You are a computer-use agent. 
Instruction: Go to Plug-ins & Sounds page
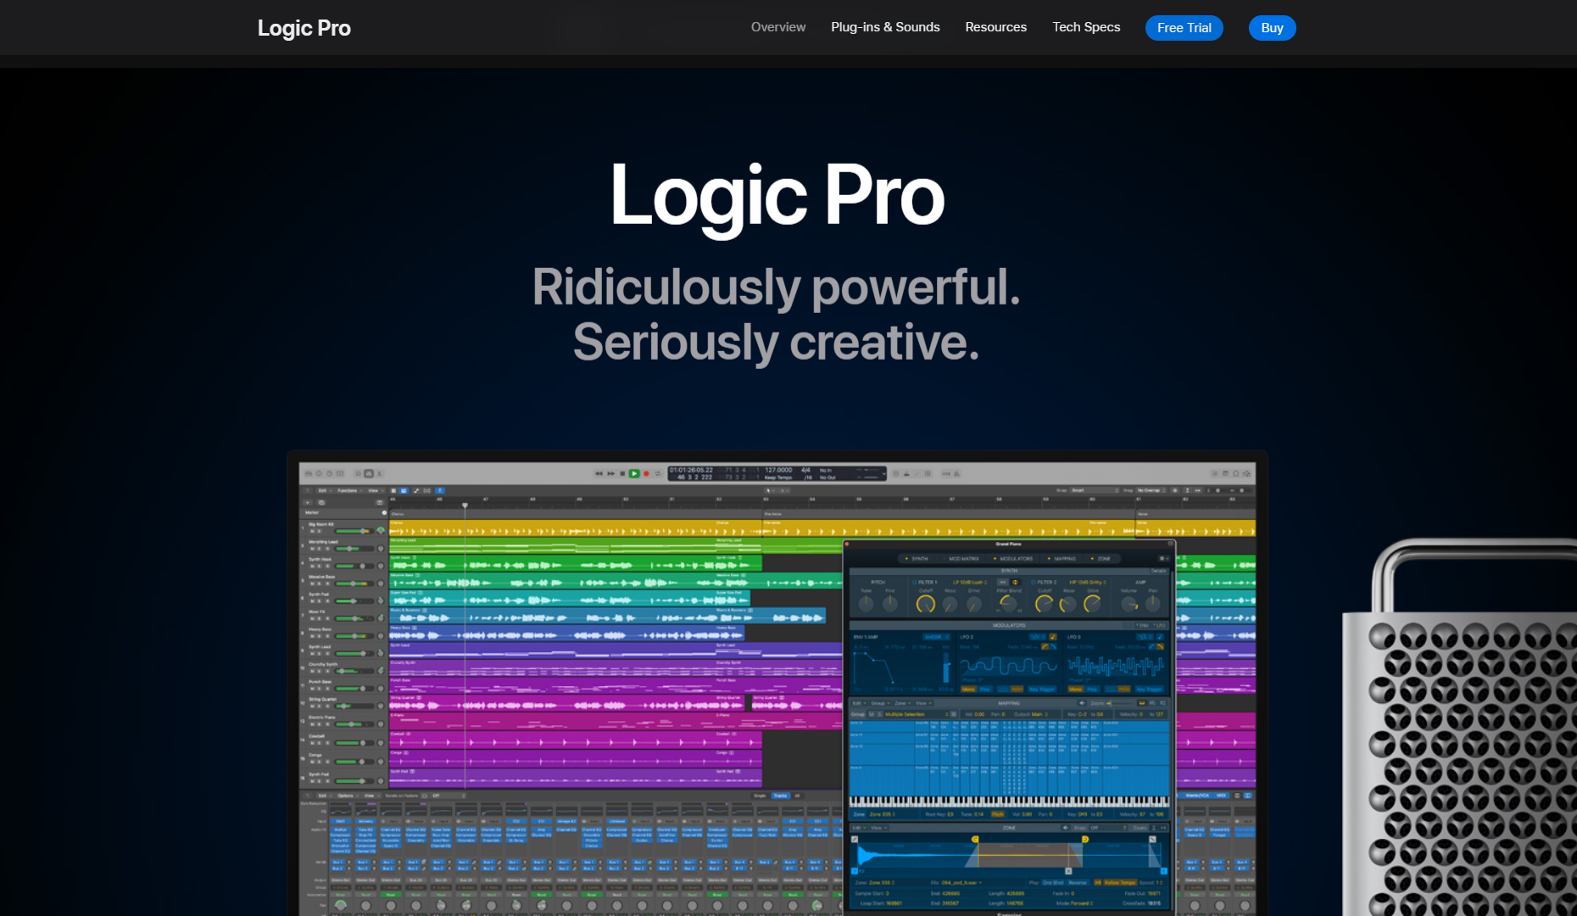point(885,27)
